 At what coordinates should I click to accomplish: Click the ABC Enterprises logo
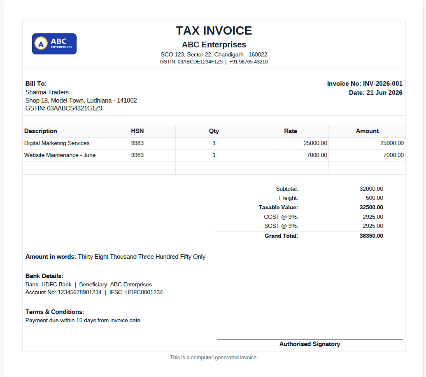54,44
